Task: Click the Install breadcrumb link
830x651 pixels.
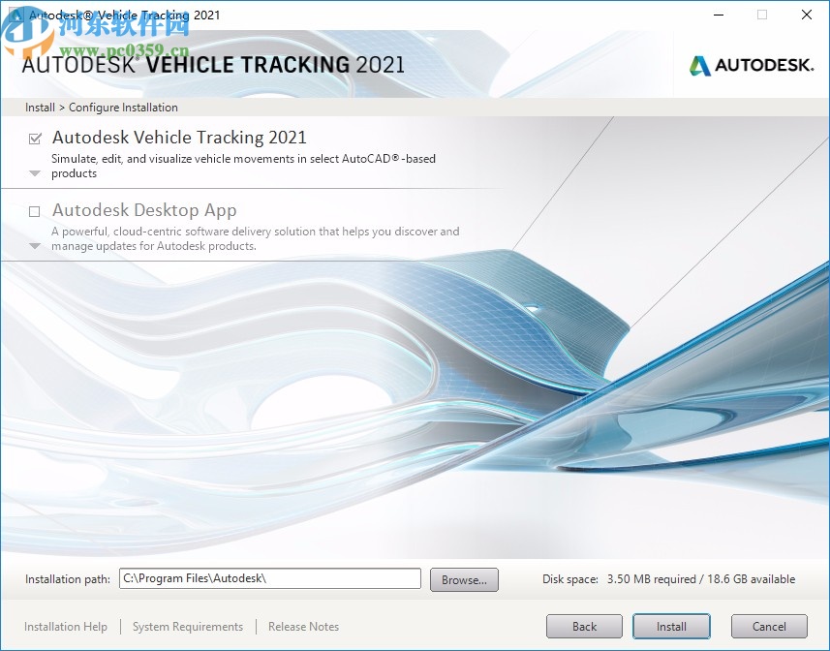Action: 40,107
